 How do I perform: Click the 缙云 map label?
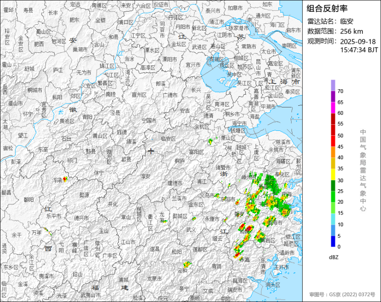pyautogui.click(x=217, y=239)
